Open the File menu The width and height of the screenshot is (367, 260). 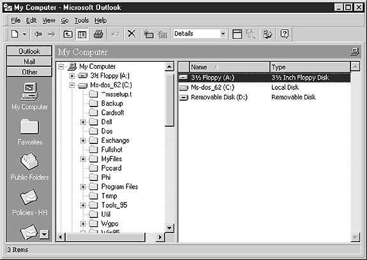coord(16,20)
